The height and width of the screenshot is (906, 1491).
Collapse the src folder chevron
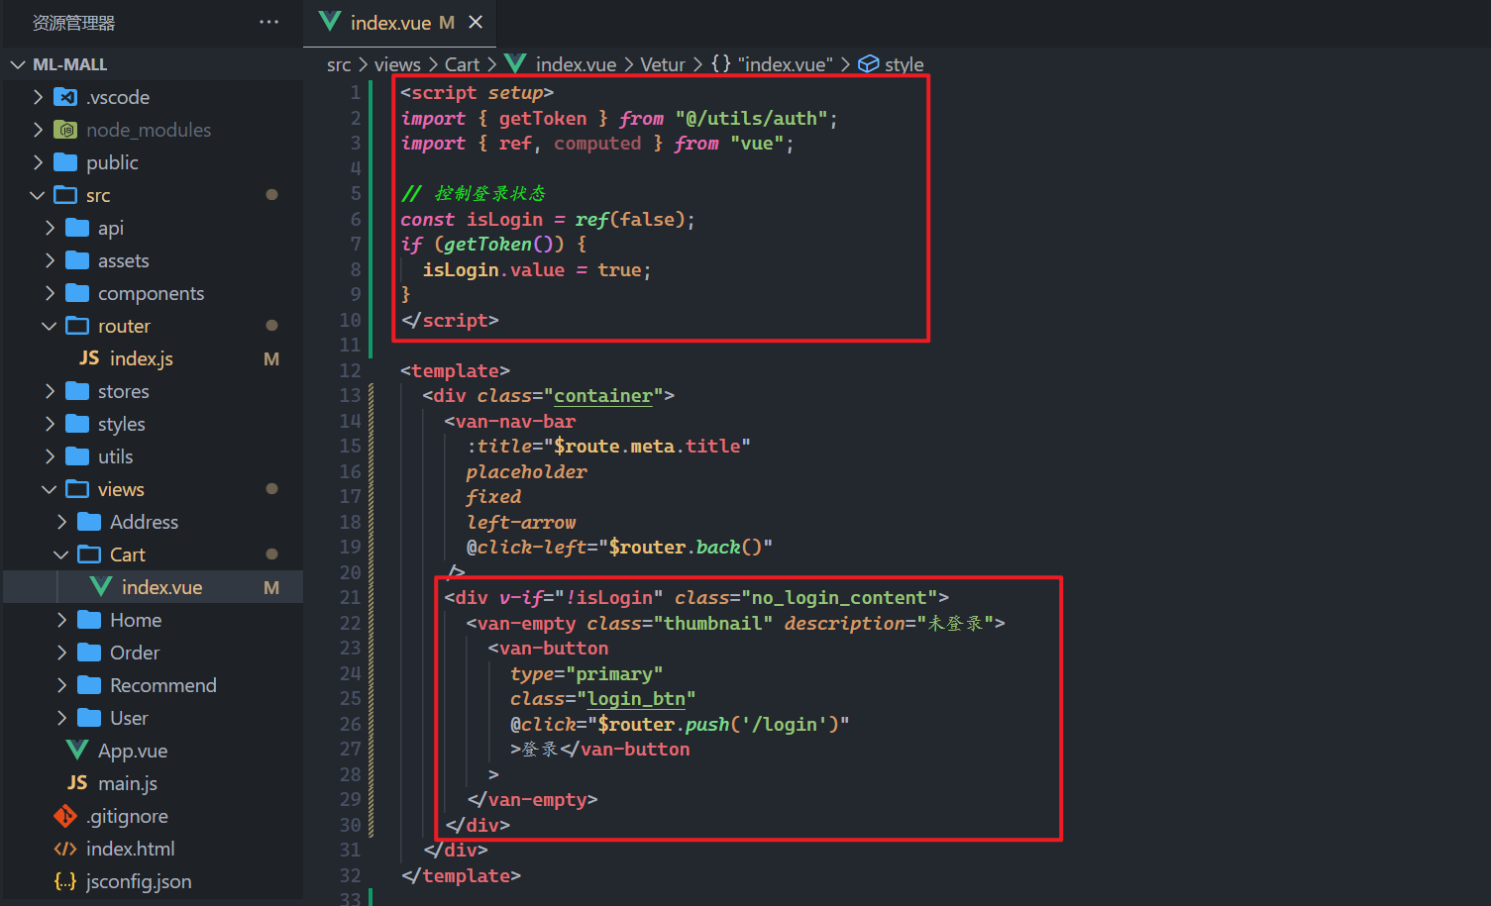point(38,195)
